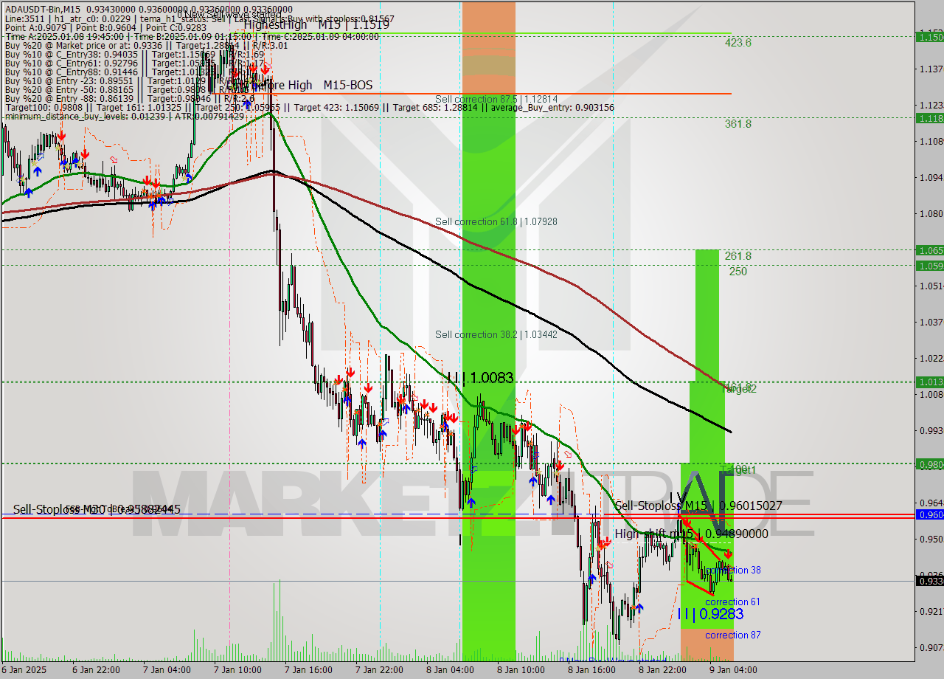944x679 pixels.
Task: Click the Sell-Stoploss M15 | 0.96015027 label
Action: pos(698,506)
